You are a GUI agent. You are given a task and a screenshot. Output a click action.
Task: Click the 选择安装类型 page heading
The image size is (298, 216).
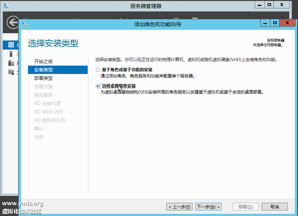tap(53, 43)
